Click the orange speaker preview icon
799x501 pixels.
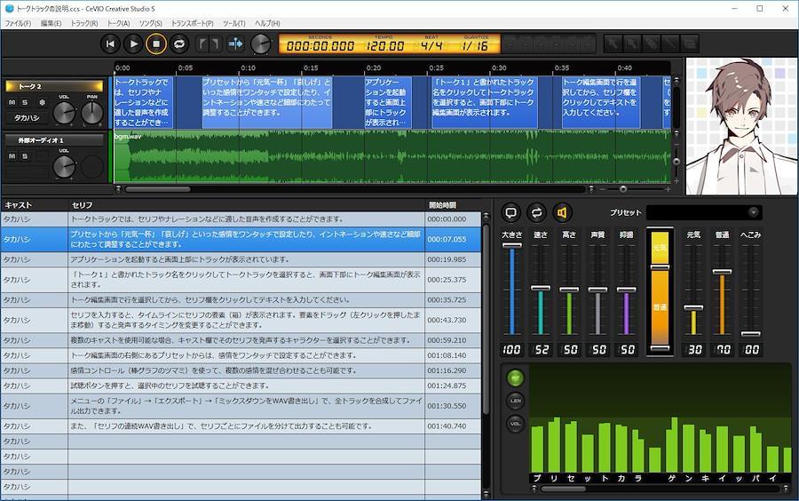click(x=561, y=212)
